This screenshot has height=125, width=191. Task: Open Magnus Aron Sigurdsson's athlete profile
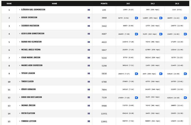(x=32, y=65)
